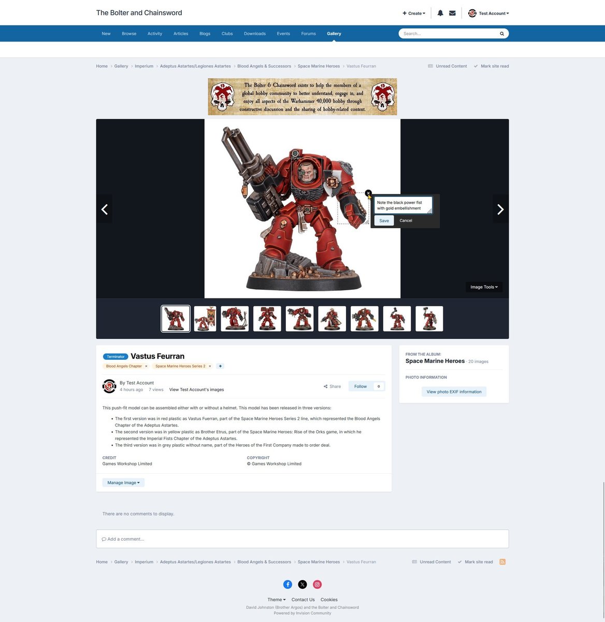
Task: Open the X social icon
Action: coord(302,584)
